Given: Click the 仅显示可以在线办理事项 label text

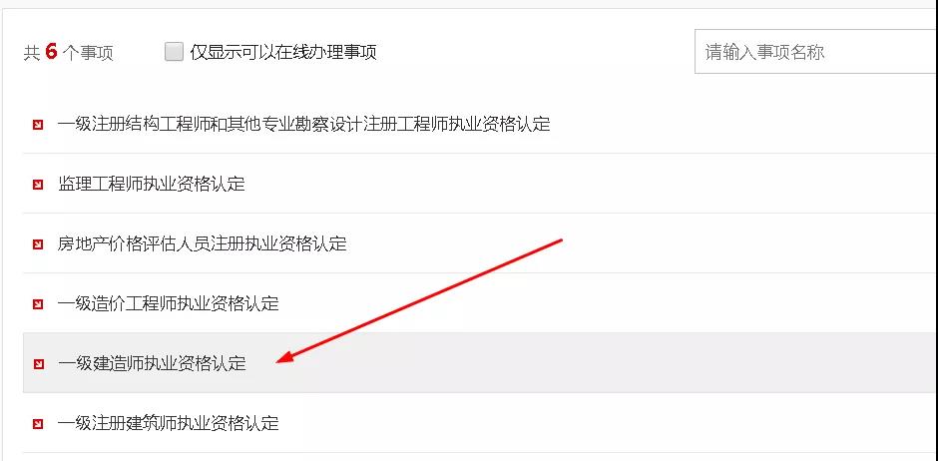Looking at the screenshot, I should (x=283, y=52).
